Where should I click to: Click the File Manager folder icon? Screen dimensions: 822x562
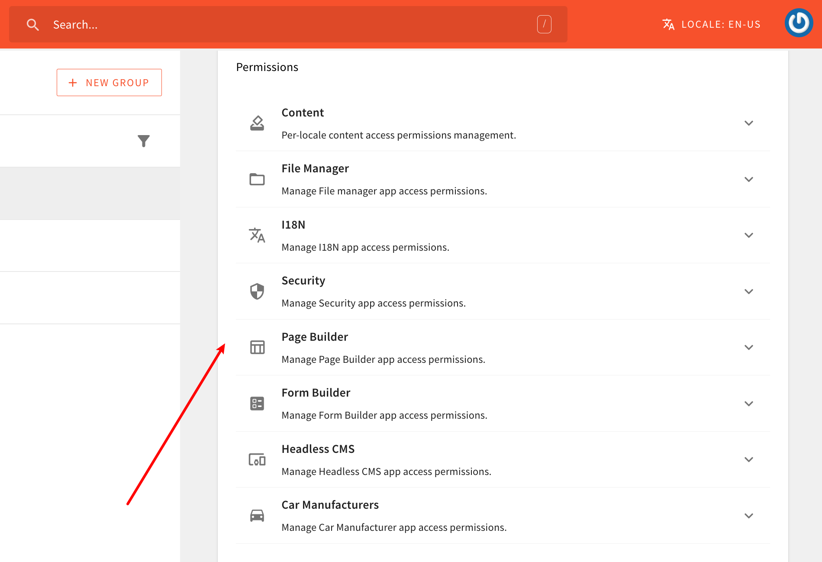[x=257, y=179]
